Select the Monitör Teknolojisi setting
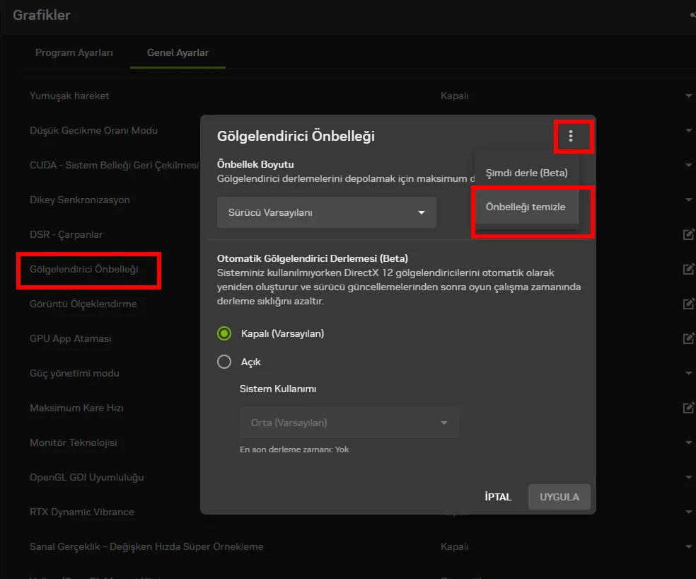 pyautogui.click(x=74, y=442)
